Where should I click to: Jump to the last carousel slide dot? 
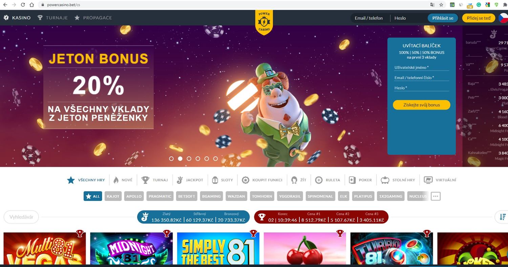pos(215,158)
